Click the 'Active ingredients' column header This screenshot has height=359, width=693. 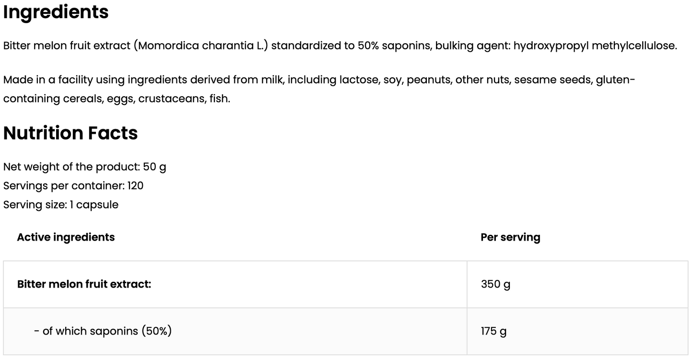pyautogui.click(x=66, y=237)
